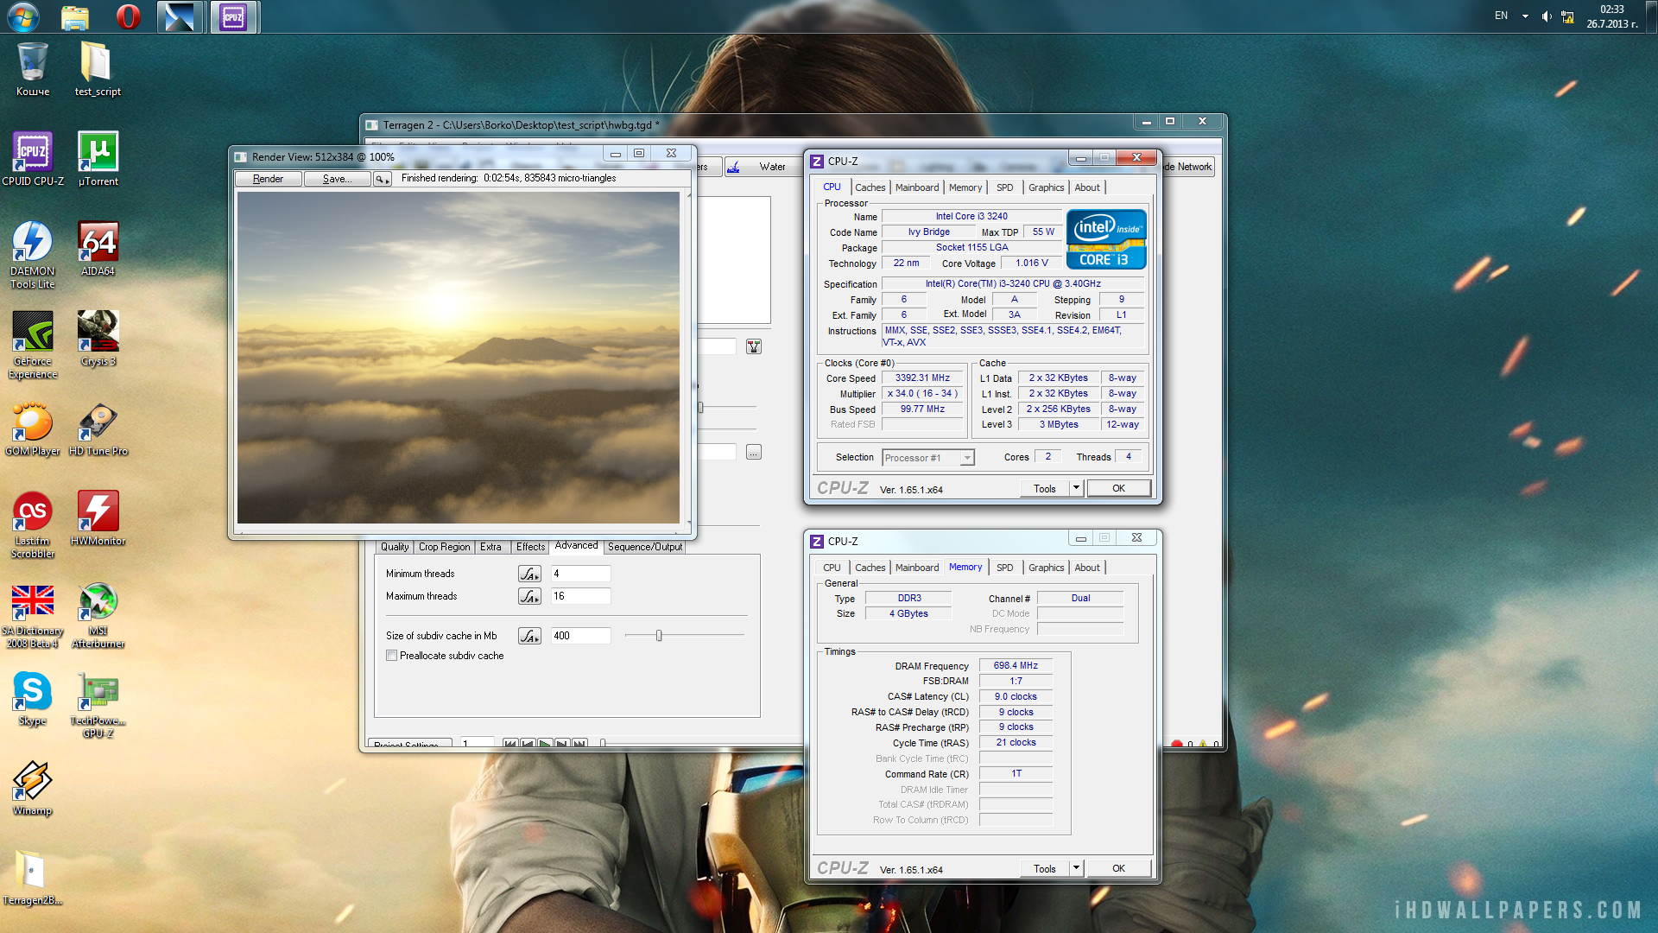Click the Maximum threads input field
This screenshot has width=1658, height=933.
tap(580, 596)
